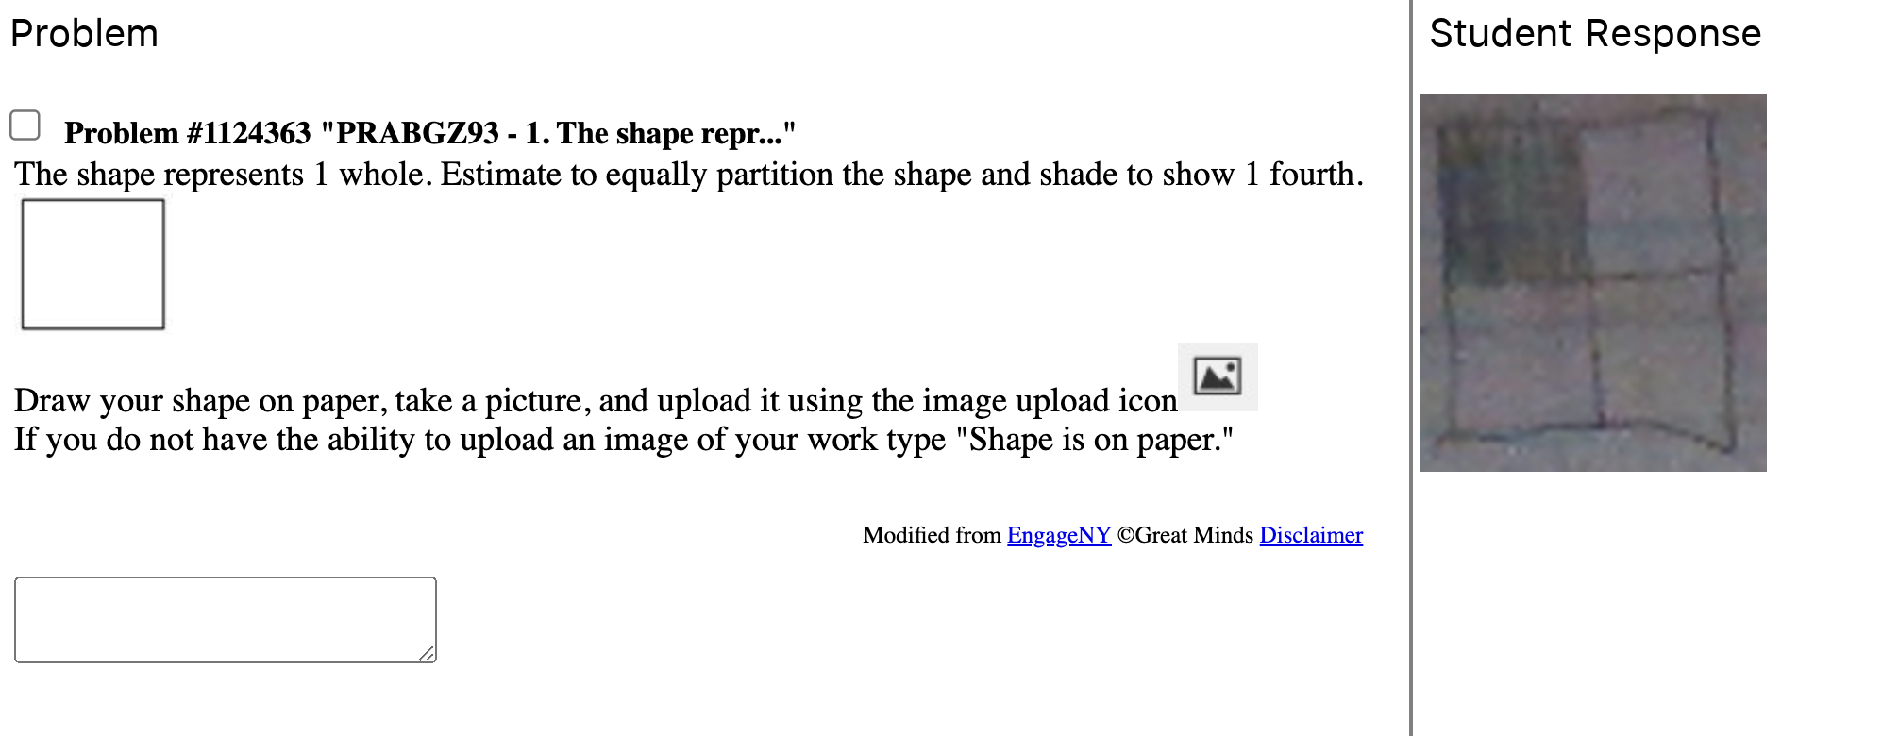Viewport: 1882px width, 736px height.
Task: Focus the empty answer text box
Action: coord(225,619)
